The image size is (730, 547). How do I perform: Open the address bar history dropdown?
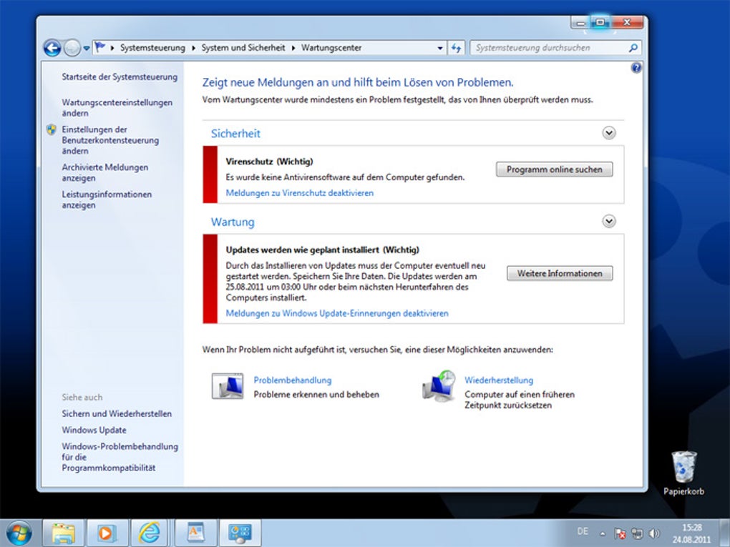(440, 48)
